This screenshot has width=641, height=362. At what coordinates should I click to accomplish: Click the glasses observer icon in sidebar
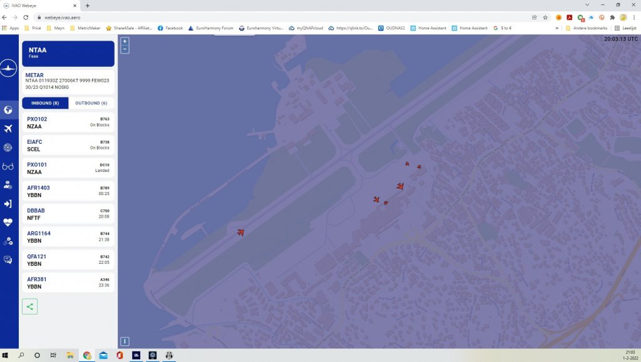coord(8,166)
